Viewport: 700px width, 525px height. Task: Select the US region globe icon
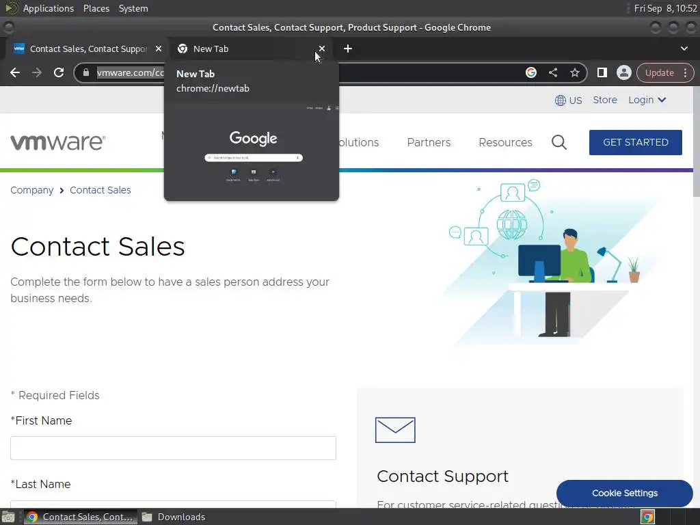[x=560, y=100]
